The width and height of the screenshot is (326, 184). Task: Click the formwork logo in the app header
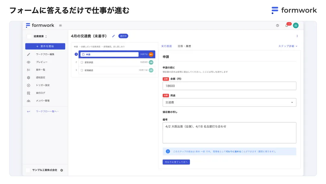click(x=40, y=25)
